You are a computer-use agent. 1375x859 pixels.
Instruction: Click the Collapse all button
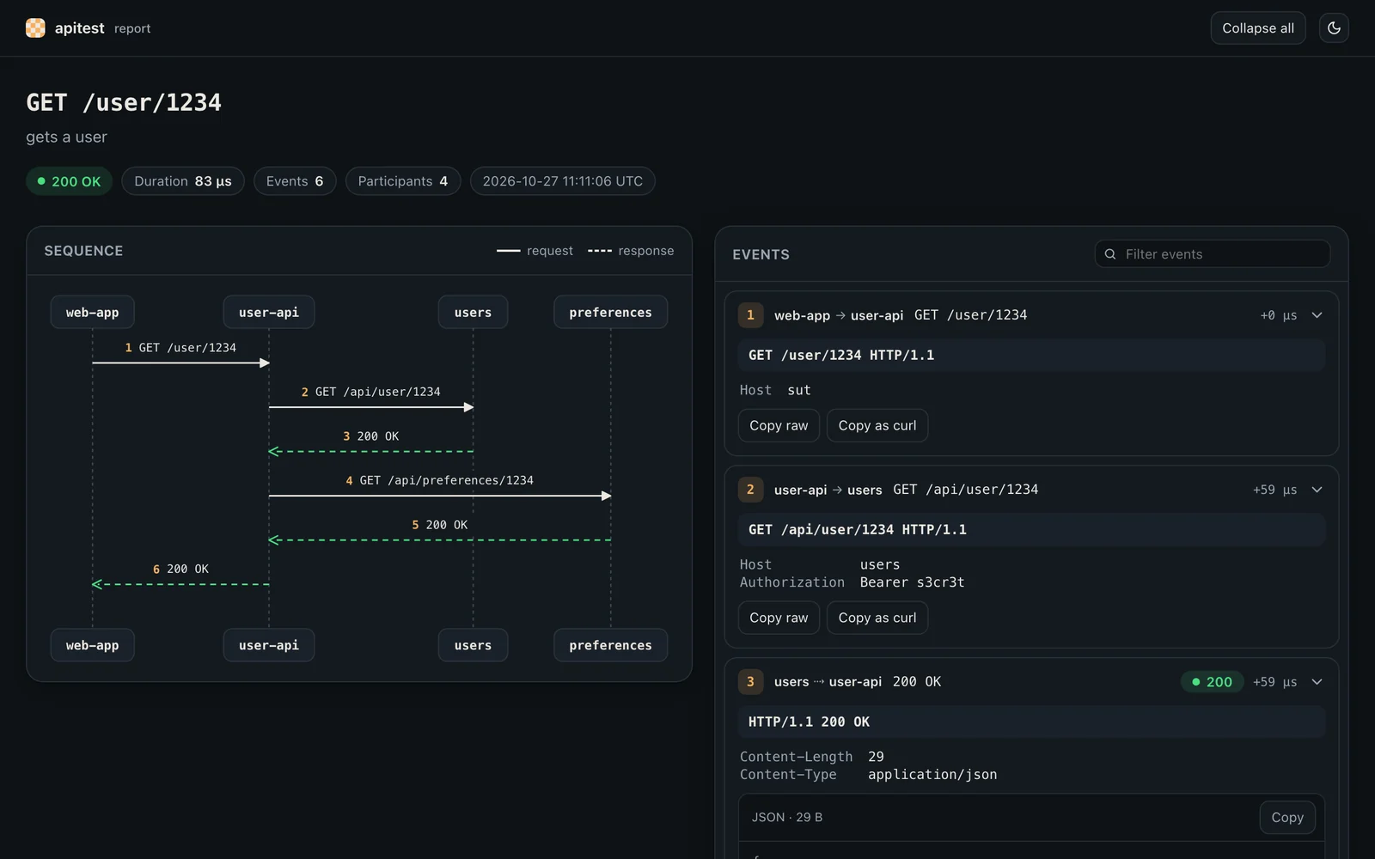(1258, 28)
